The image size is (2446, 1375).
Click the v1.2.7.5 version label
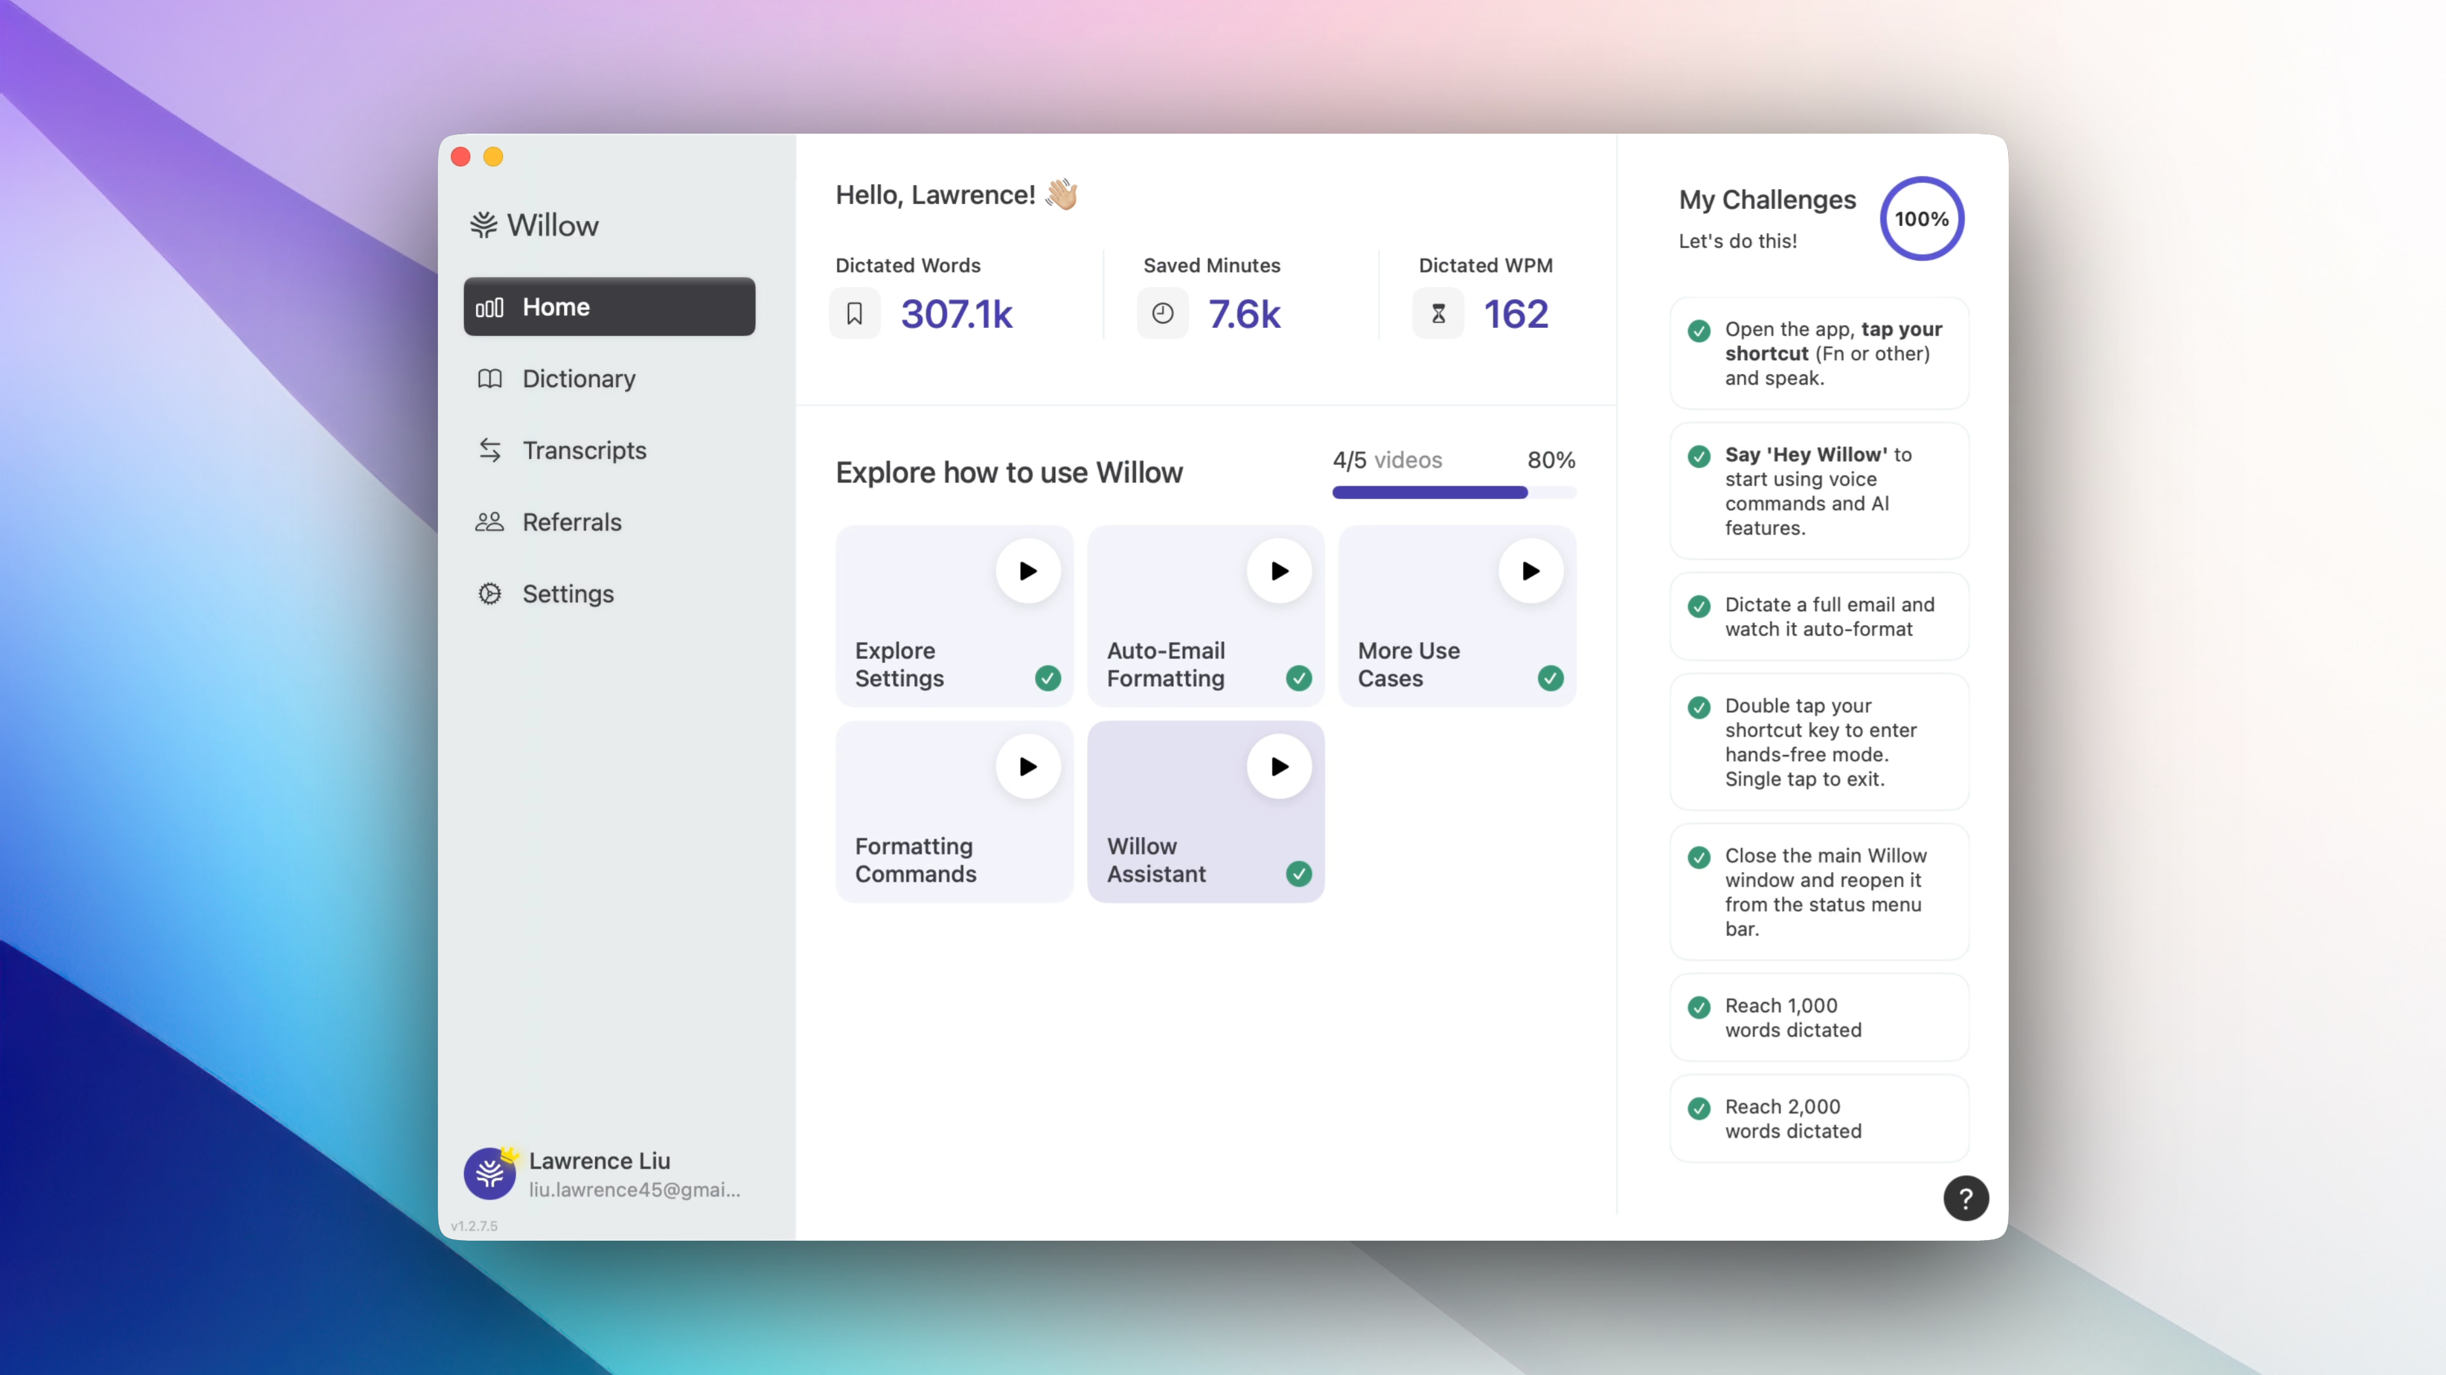pyautogui.click(x=474, y=1226)
